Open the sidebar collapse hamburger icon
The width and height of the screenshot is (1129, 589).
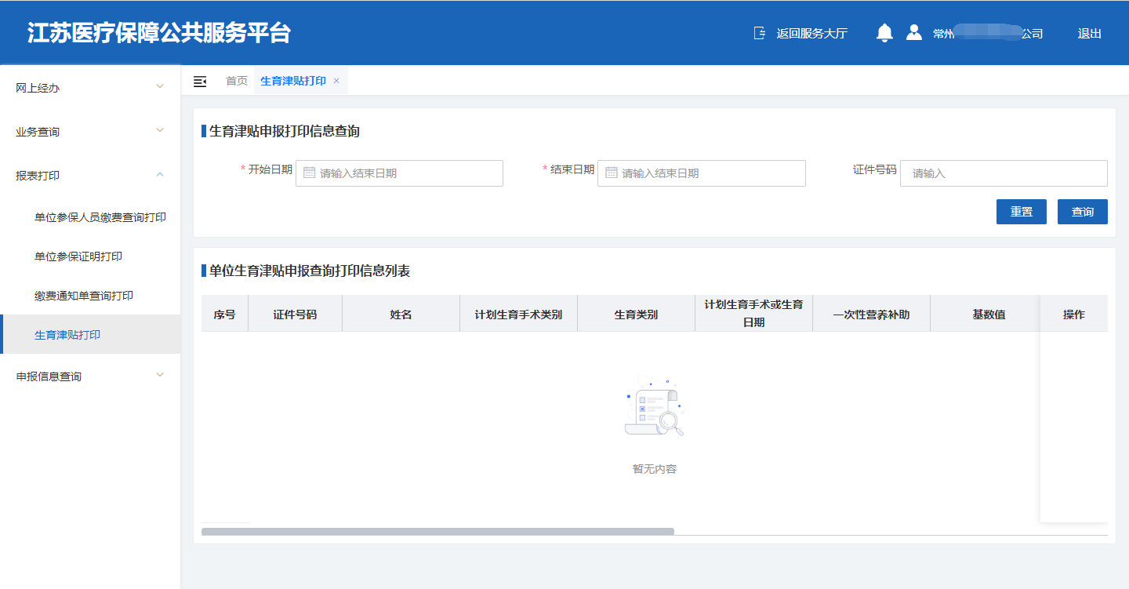coord(200,81)
